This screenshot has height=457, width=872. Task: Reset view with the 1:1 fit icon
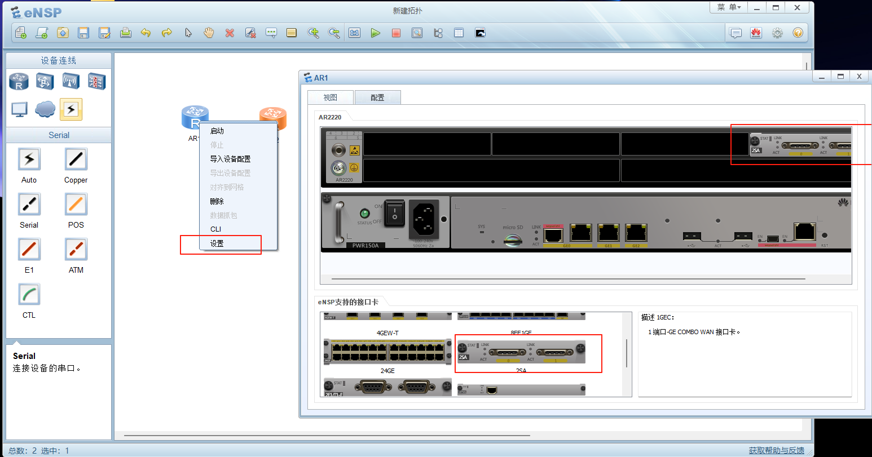pyautogui.click(x=354, y=33)
